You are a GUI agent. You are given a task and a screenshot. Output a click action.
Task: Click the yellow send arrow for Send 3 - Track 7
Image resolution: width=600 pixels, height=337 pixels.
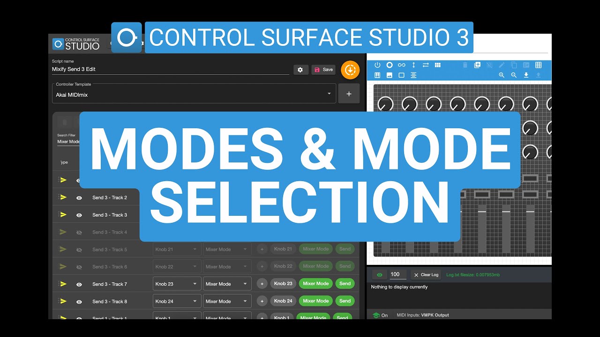pos(63,284)
